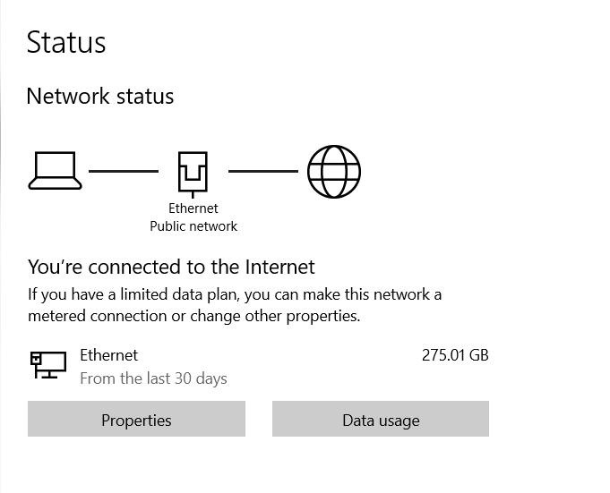The height and width of the screenshot is (493, 610).
Task: Click the Ethernet adapter monitor icon
Action: tap(48, 364)
